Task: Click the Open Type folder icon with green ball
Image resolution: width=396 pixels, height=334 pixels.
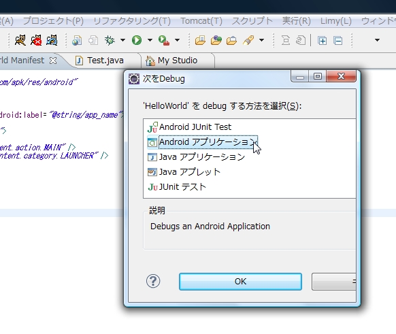Action: pyautogui.click(x=216, y=40)
